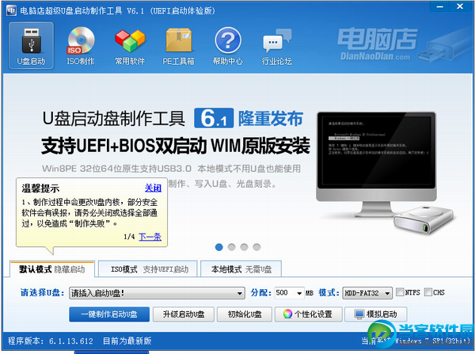Image resolution: width=475 pixels, height=354 pixels.
Task: Open the PE工具箱 box icon
Action: click(x=179, y=45)
